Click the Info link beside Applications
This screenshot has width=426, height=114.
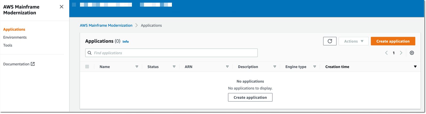tap(126, 42)
